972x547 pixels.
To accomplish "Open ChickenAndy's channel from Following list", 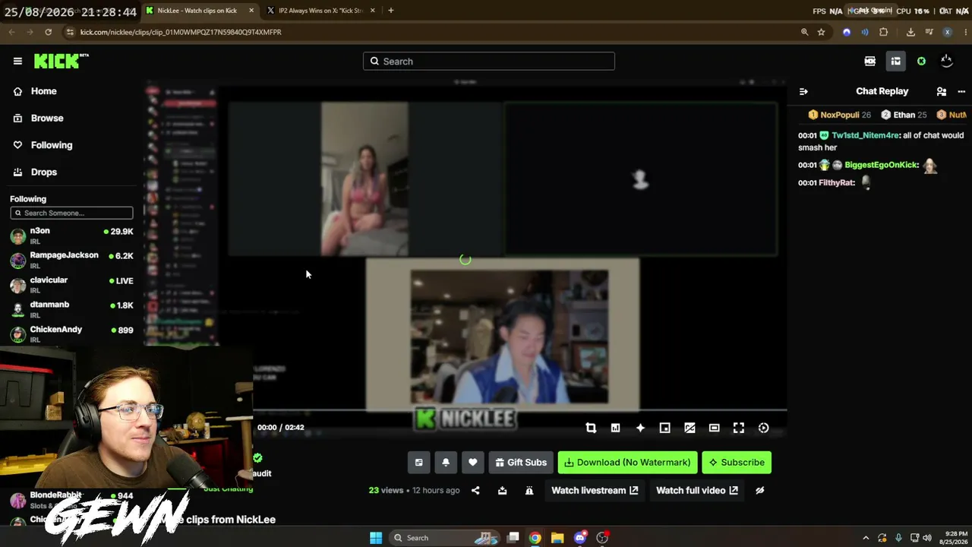I will (x=71, y=334).
